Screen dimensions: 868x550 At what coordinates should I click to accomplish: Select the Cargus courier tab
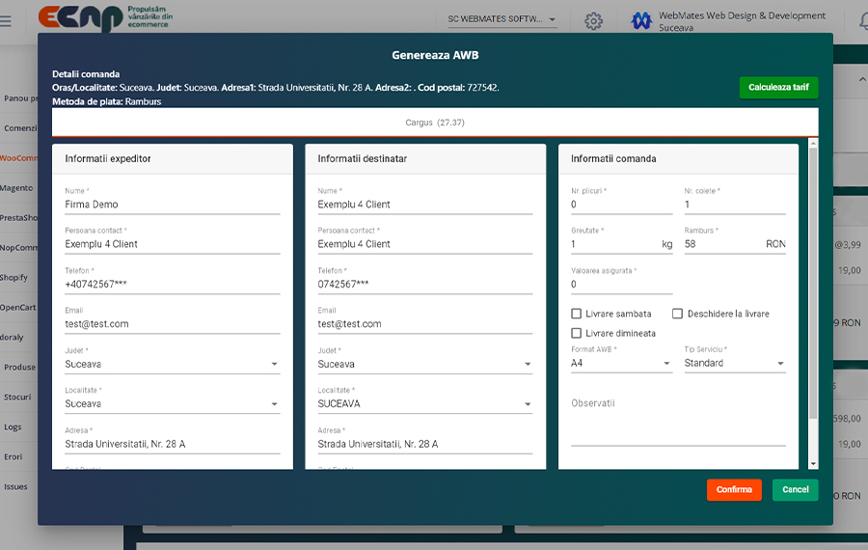click(x=435, y=123)
